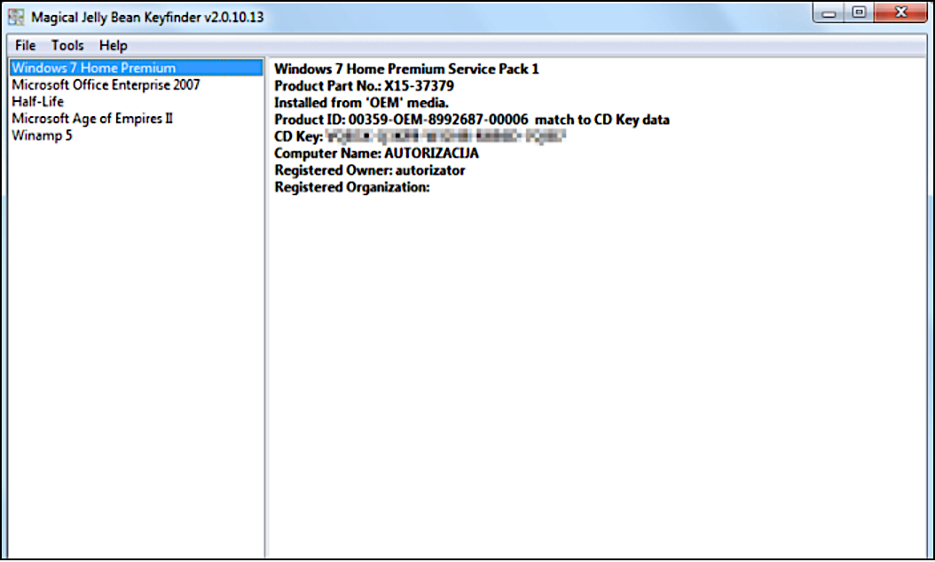This screenshot has height=562, width=935.
Task: Click the Installed from 'OEM' media line
Action: (361, 103)
